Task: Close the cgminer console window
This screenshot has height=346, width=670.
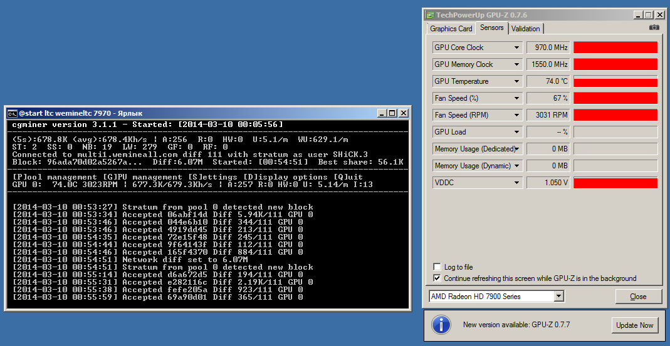Action: coord(403,113)
